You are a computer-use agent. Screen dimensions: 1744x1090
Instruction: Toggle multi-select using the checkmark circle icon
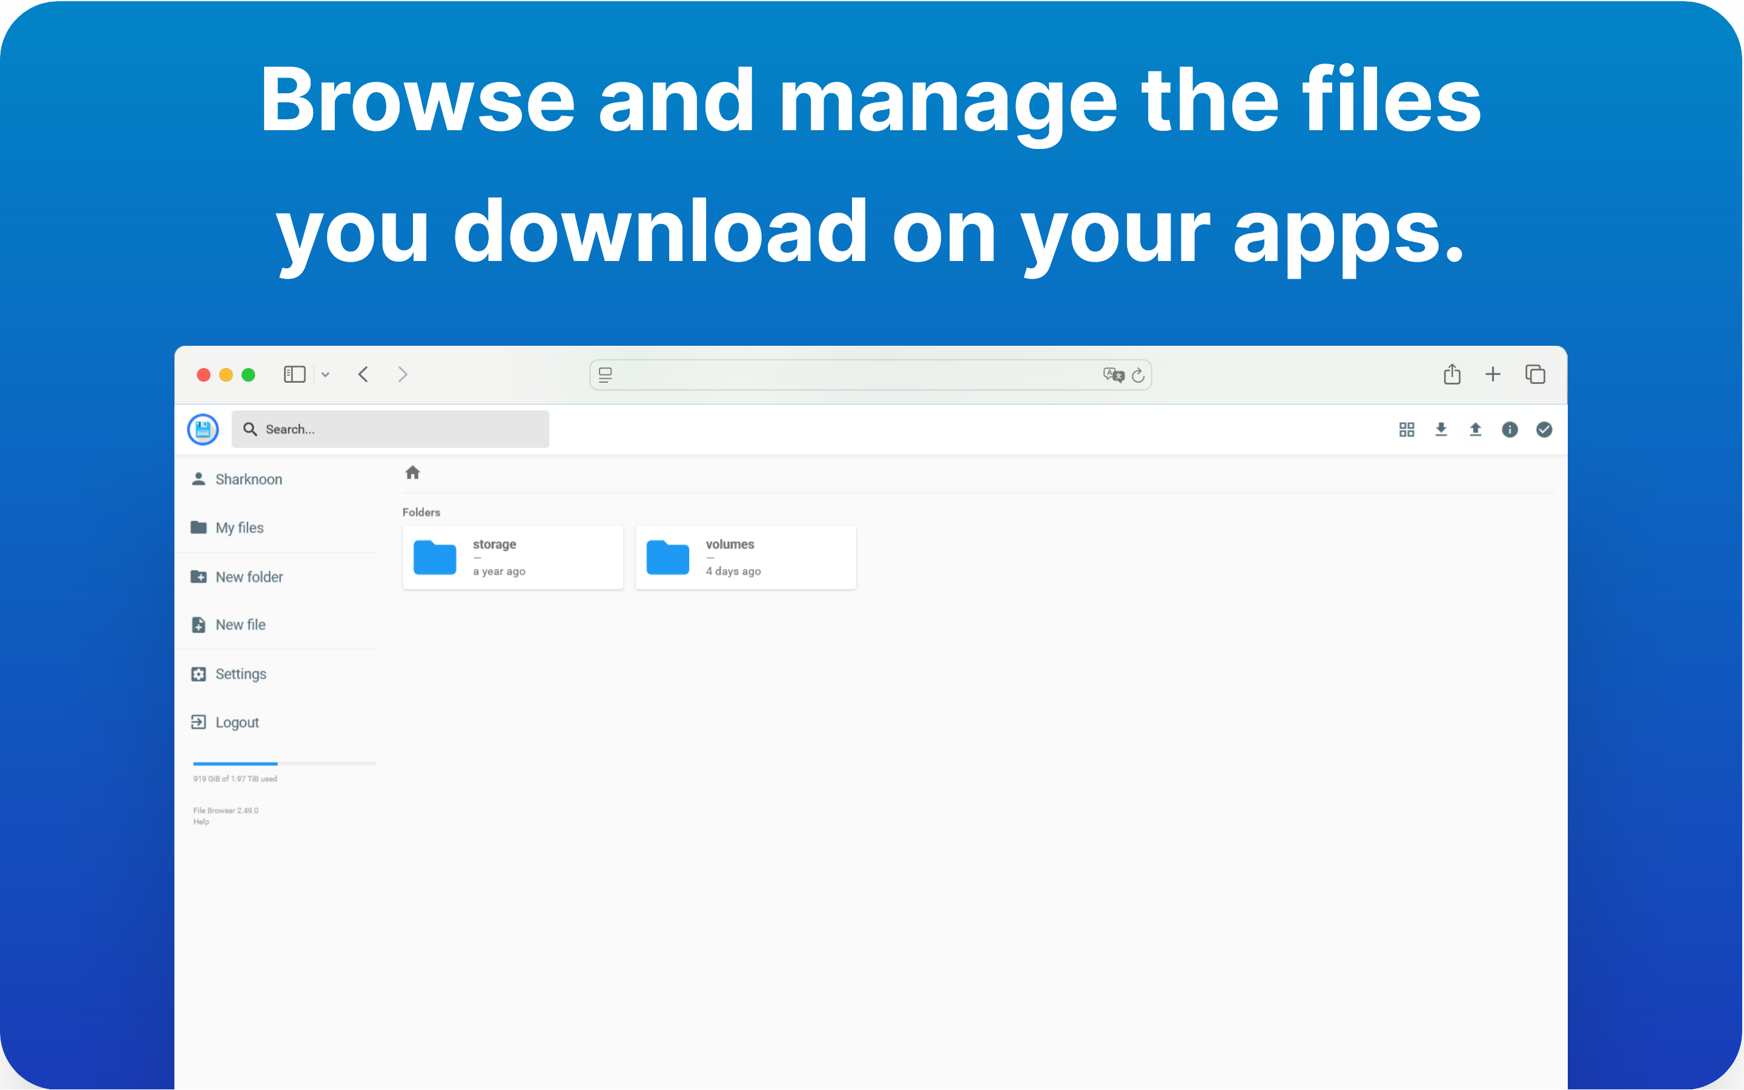[x=1544, y=430]
